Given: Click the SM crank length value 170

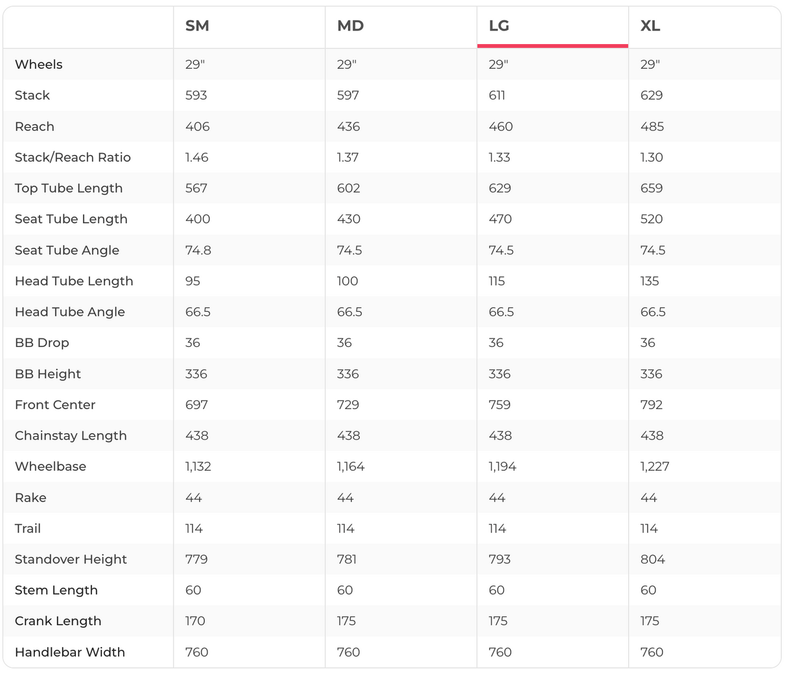Looking at the screenshot, I should click(195, 621).
